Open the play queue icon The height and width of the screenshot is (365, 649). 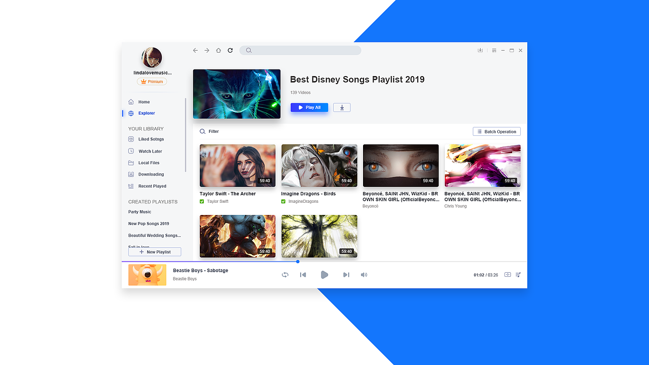pyautogui.click(x=518, y=275)
